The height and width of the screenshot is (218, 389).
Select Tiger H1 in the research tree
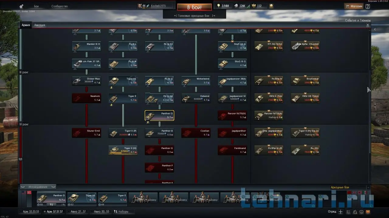coord(123,81)
